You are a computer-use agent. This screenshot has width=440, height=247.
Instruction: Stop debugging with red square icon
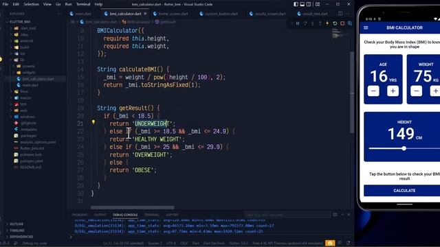(x=342, y=23)
